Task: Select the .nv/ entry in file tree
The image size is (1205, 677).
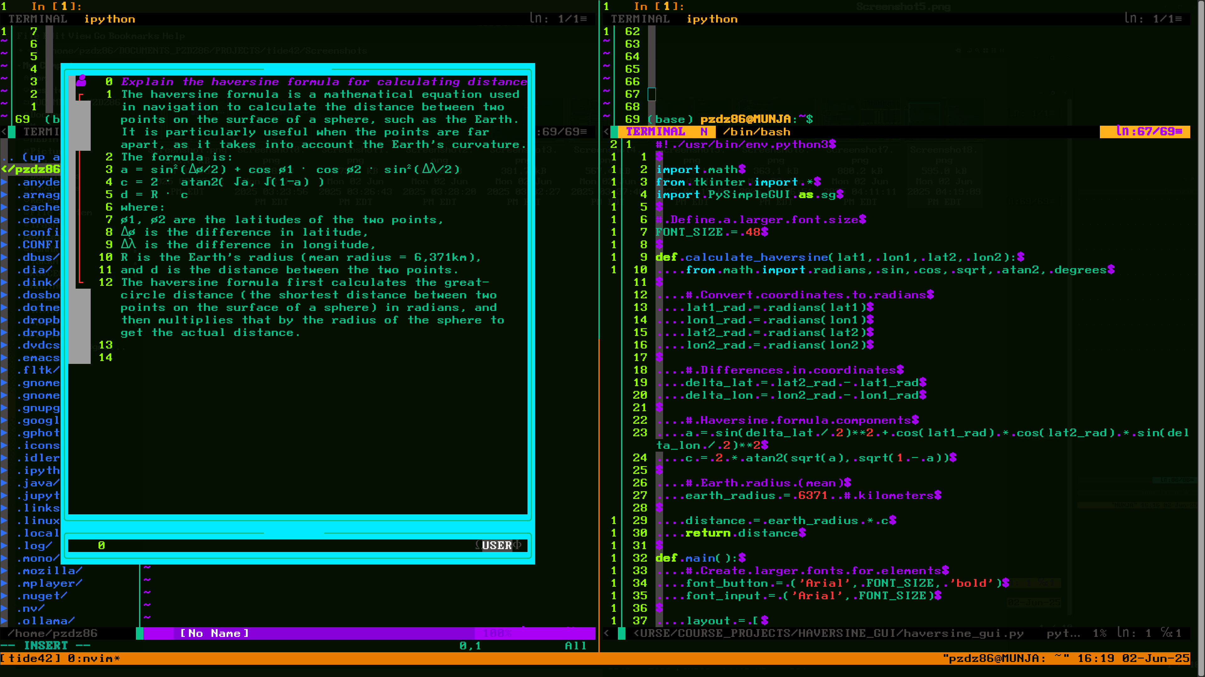Action: tap(30, 608)
